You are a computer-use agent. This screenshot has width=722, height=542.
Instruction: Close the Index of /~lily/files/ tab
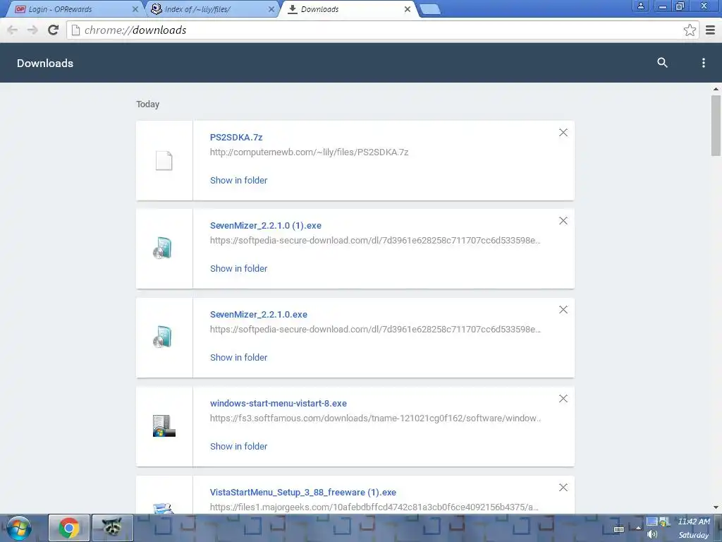click(271, 9)
